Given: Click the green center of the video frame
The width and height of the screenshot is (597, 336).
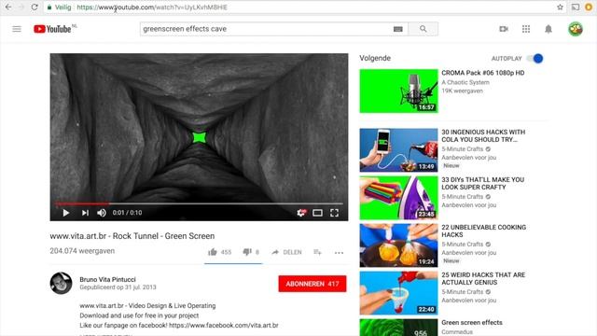Looking at the screenshot, I should tap(199, 137).
